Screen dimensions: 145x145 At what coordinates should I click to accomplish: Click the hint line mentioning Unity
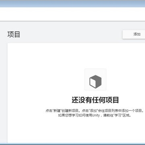pos(95,115)
